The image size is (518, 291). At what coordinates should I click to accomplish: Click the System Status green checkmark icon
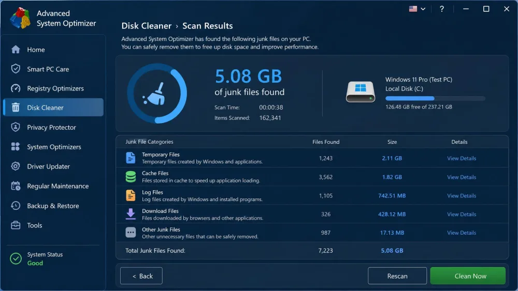pyautogui.click(x=16, y=259)
